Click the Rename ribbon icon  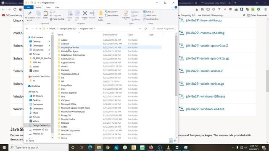click(x=92, y=15)
